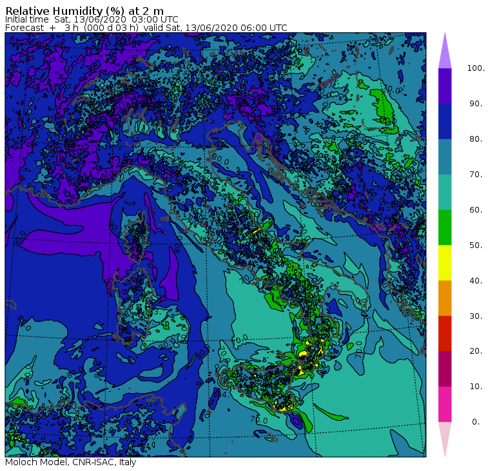This screenshot has width=490, height=471.
Task: Select the 'Initial time Sat, 13/06/2020 03:00 UTC' line
Action: coord(92,19)
